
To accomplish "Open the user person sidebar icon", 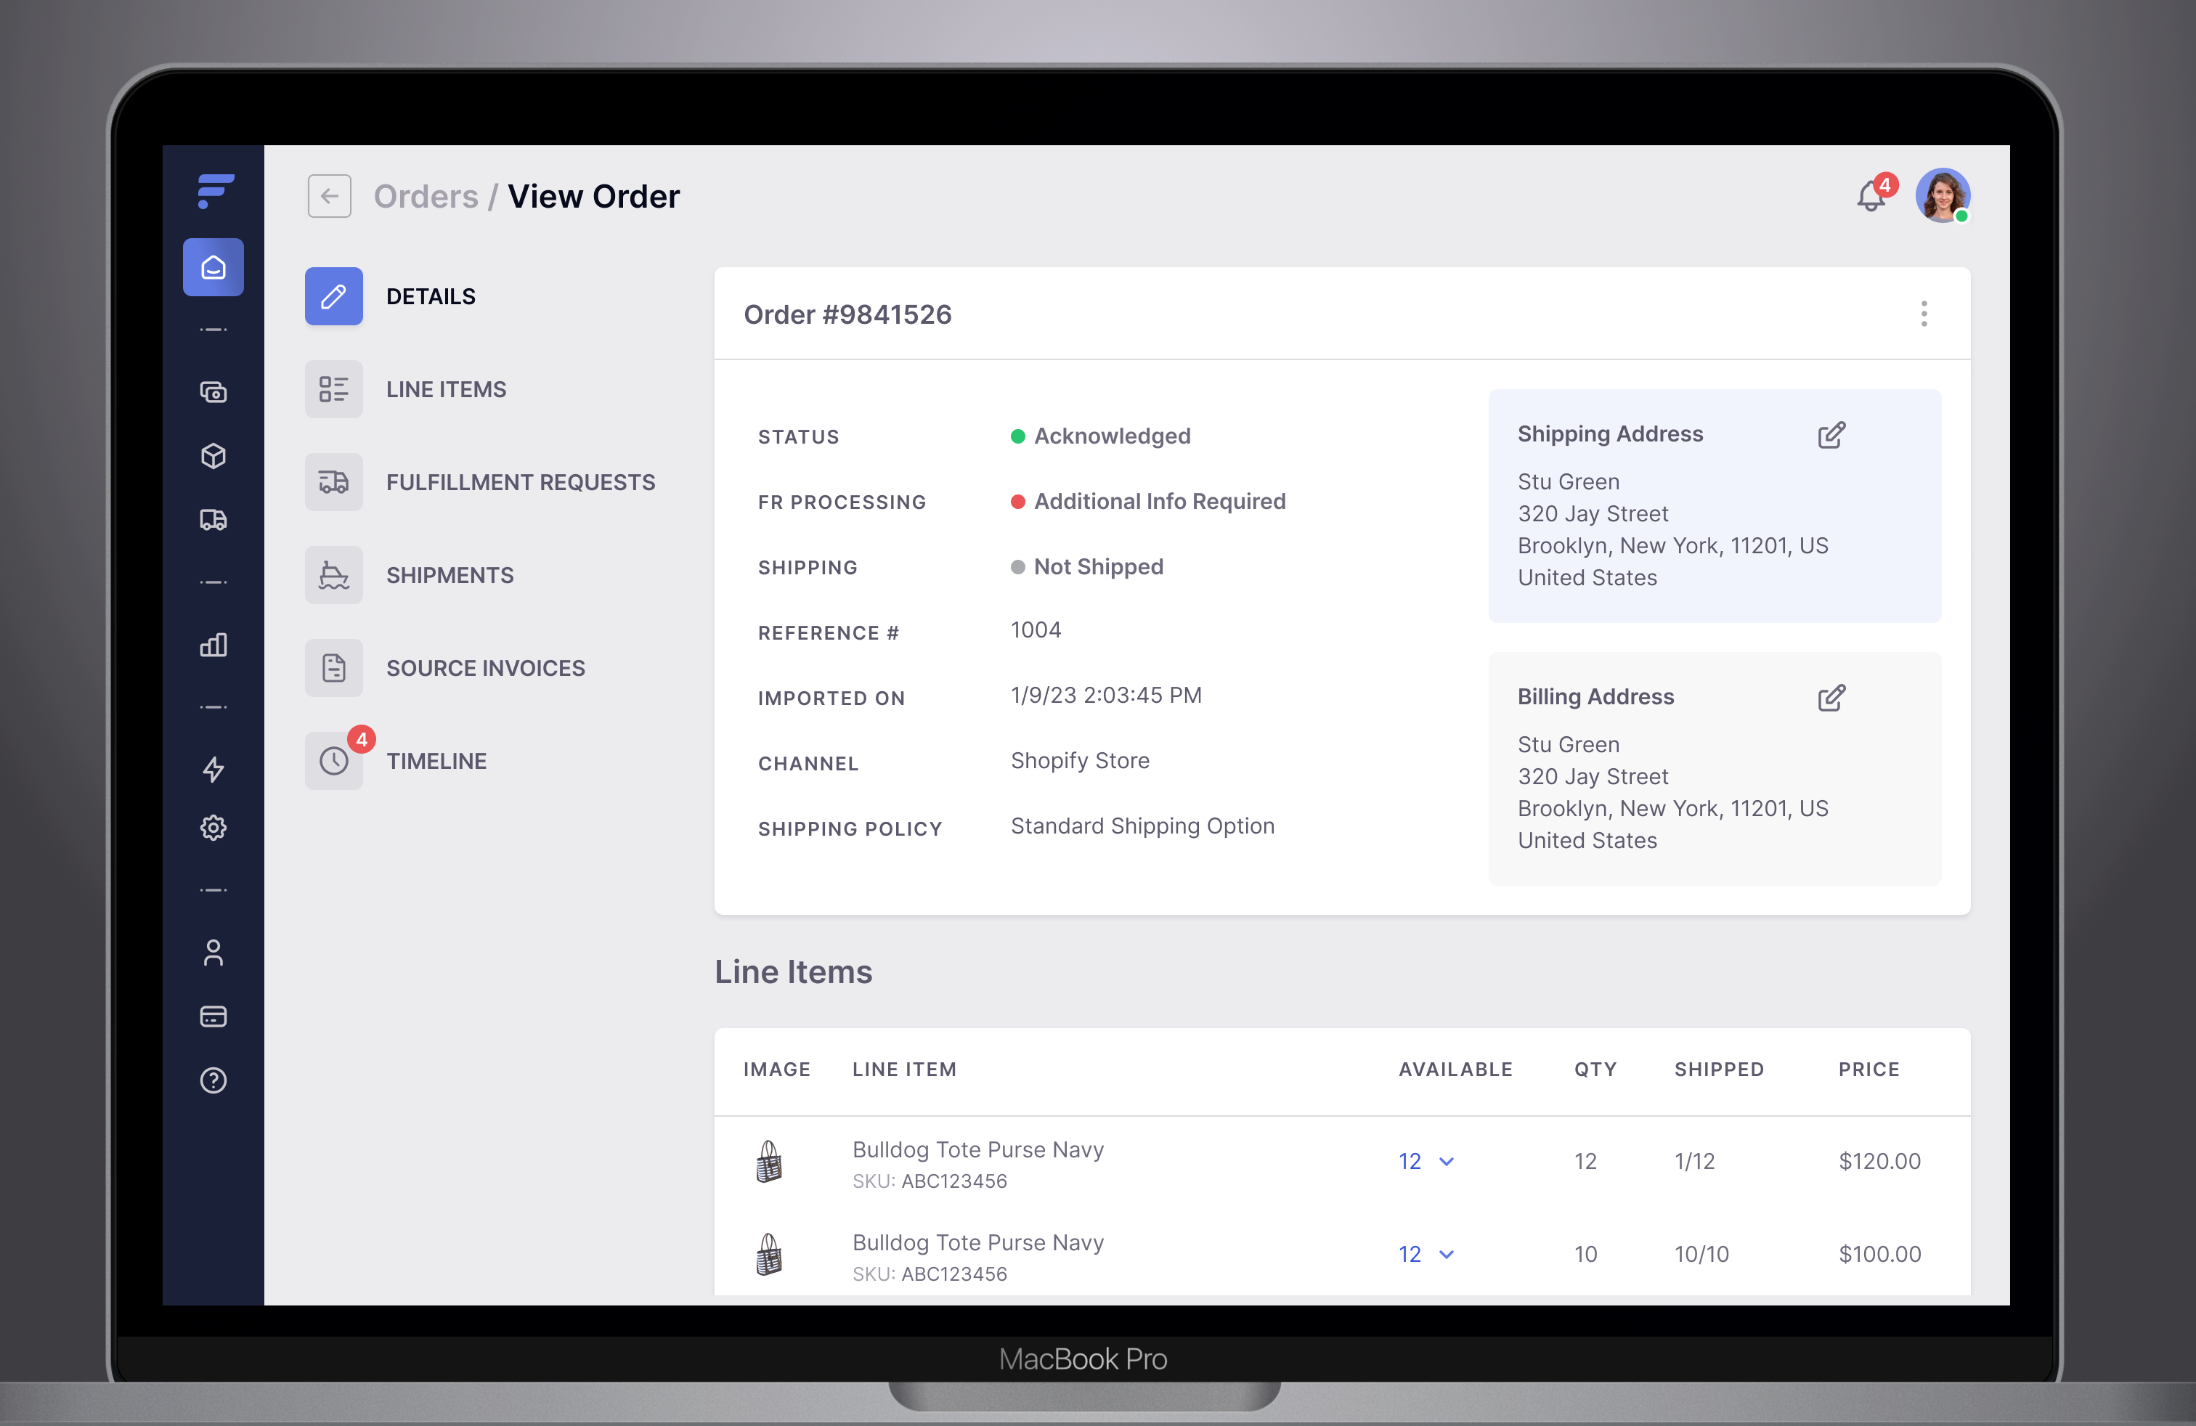I will (213, 953).
